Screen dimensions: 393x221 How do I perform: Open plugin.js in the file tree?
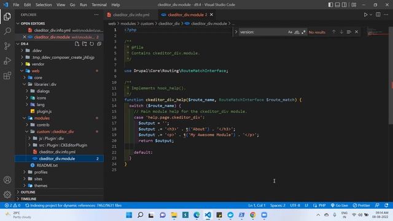click(44, 111)
